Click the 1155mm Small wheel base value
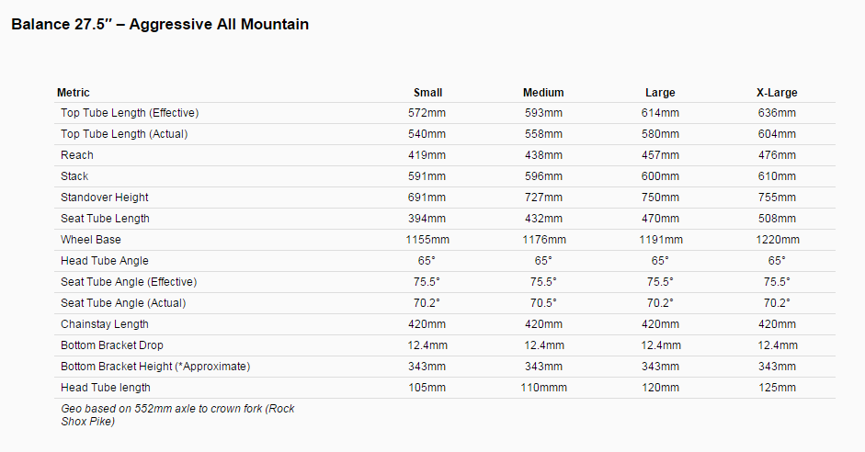This screenshot has height=452, width=865. pyautogui.click(x=427, y=240)
